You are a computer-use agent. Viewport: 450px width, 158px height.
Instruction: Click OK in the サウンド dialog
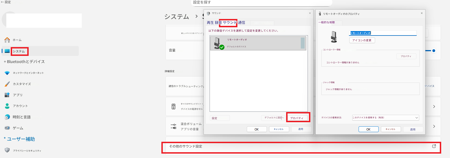tap(257, 129)
